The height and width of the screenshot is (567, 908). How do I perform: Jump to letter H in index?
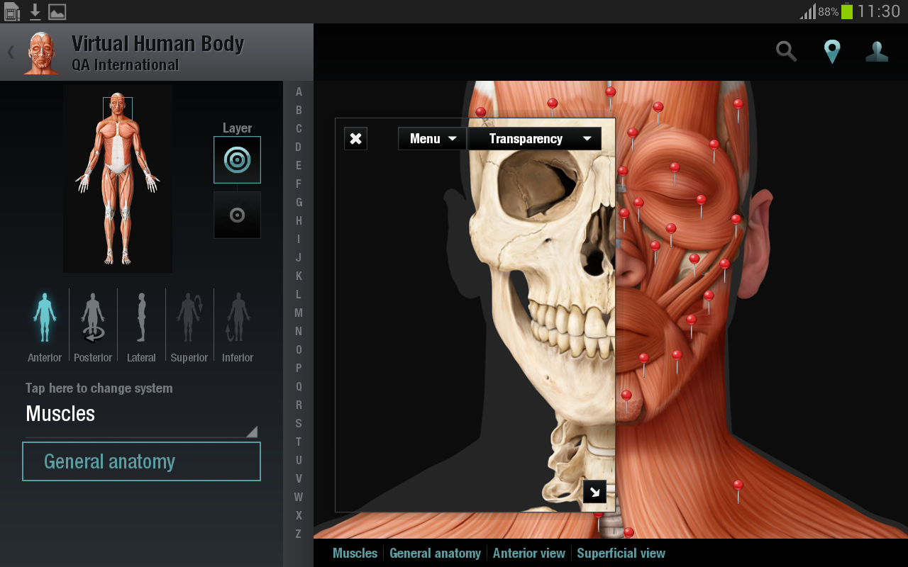click(299, 220)
